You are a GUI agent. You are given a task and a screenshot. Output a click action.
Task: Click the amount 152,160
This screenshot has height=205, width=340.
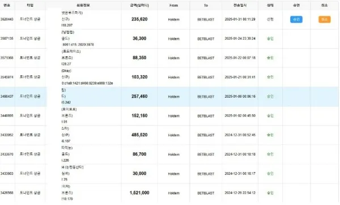coord(139,116)
